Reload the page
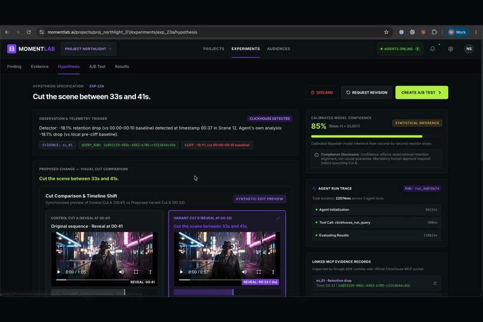 click(x=29, y=32)
